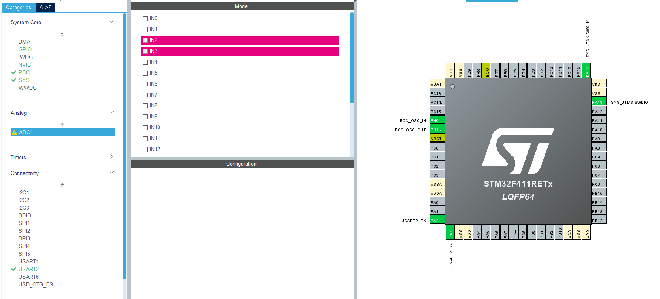Viewport: 660px width, 299px height.
Task: Click the categories list scrollbar
Action: [125, 146]
